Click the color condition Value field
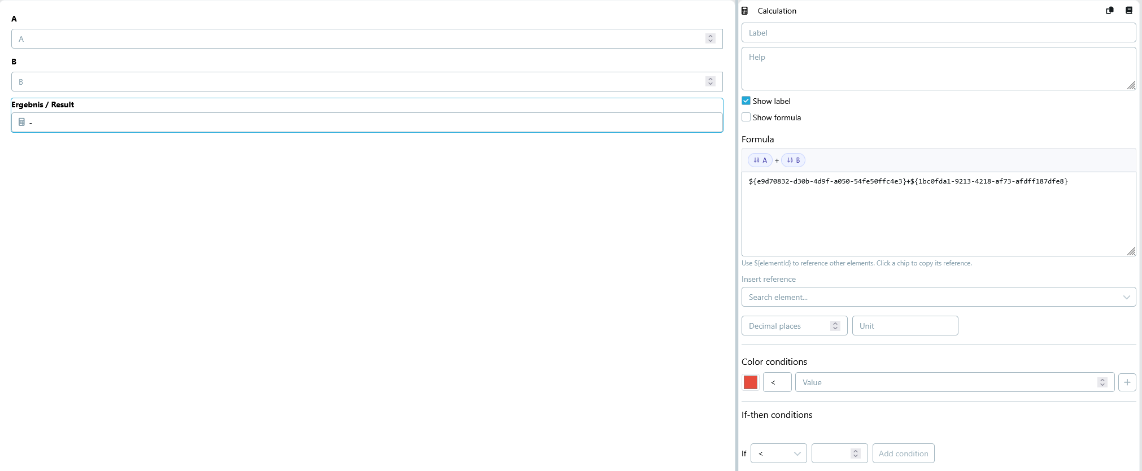This screenshot has width=1142, height=471. [954, 382]
